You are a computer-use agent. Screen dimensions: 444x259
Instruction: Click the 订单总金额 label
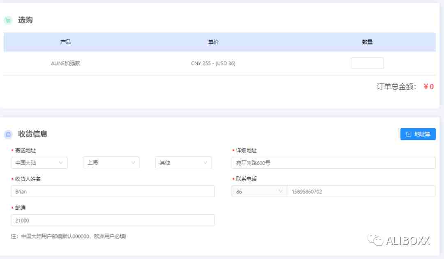[396, 87]
